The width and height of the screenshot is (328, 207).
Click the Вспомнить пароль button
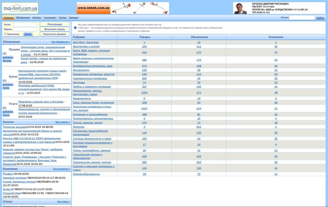coord(54,29)
